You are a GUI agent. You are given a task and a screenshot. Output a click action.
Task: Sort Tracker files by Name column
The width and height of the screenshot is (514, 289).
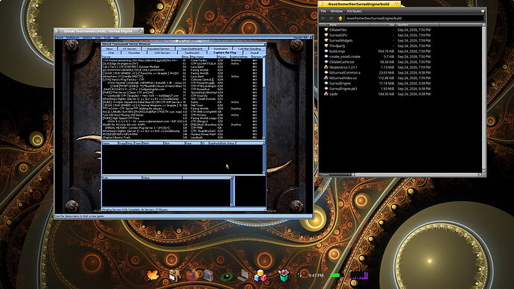pos(349,25)
